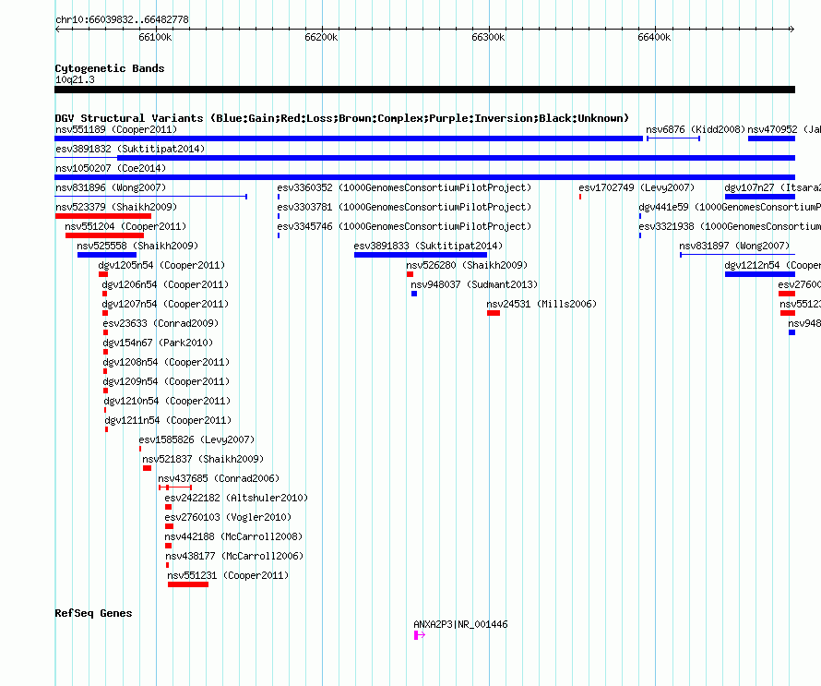Open nsv470952 variant label
The width and height of the screenshot is (821, 686).
(x=784, y=129)
